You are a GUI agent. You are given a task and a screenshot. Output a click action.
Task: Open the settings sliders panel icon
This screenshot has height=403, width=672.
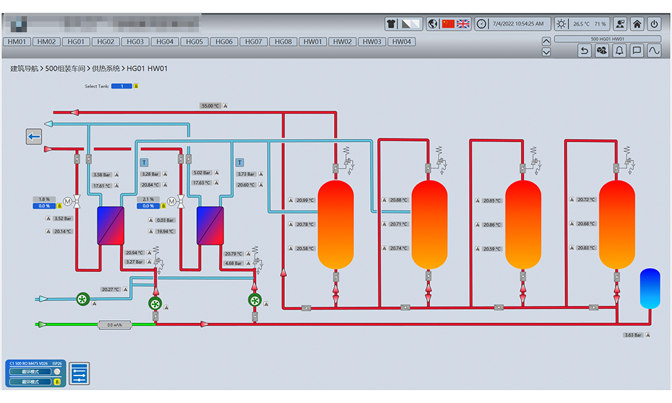79,373
